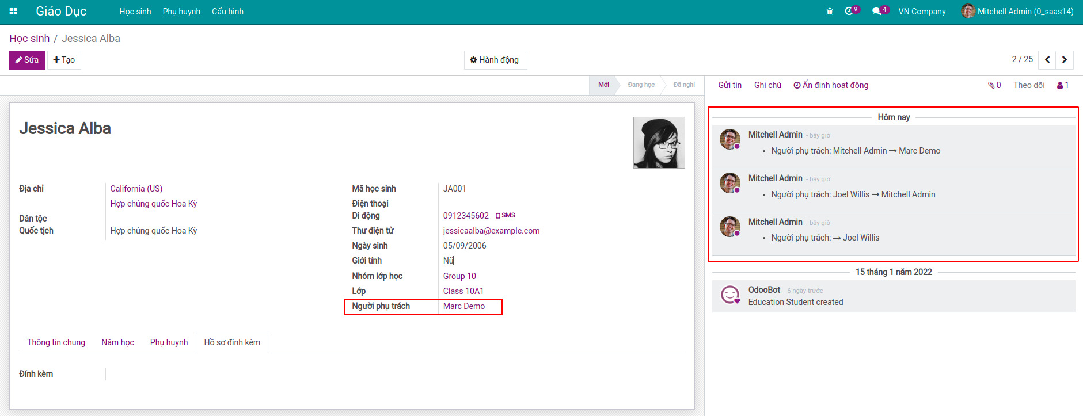Open the apps grid menu icon
This screenshot has height=416, width=1083.
point(13,12)
